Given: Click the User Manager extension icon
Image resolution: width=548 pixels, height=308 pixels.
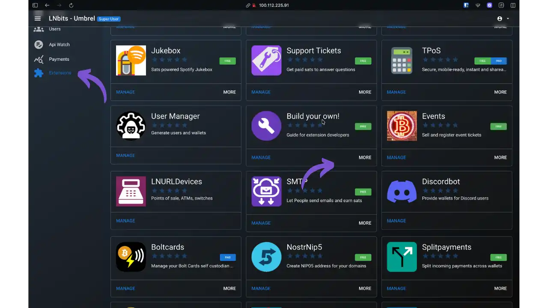Looking at the screenshot, I should 131,126.
